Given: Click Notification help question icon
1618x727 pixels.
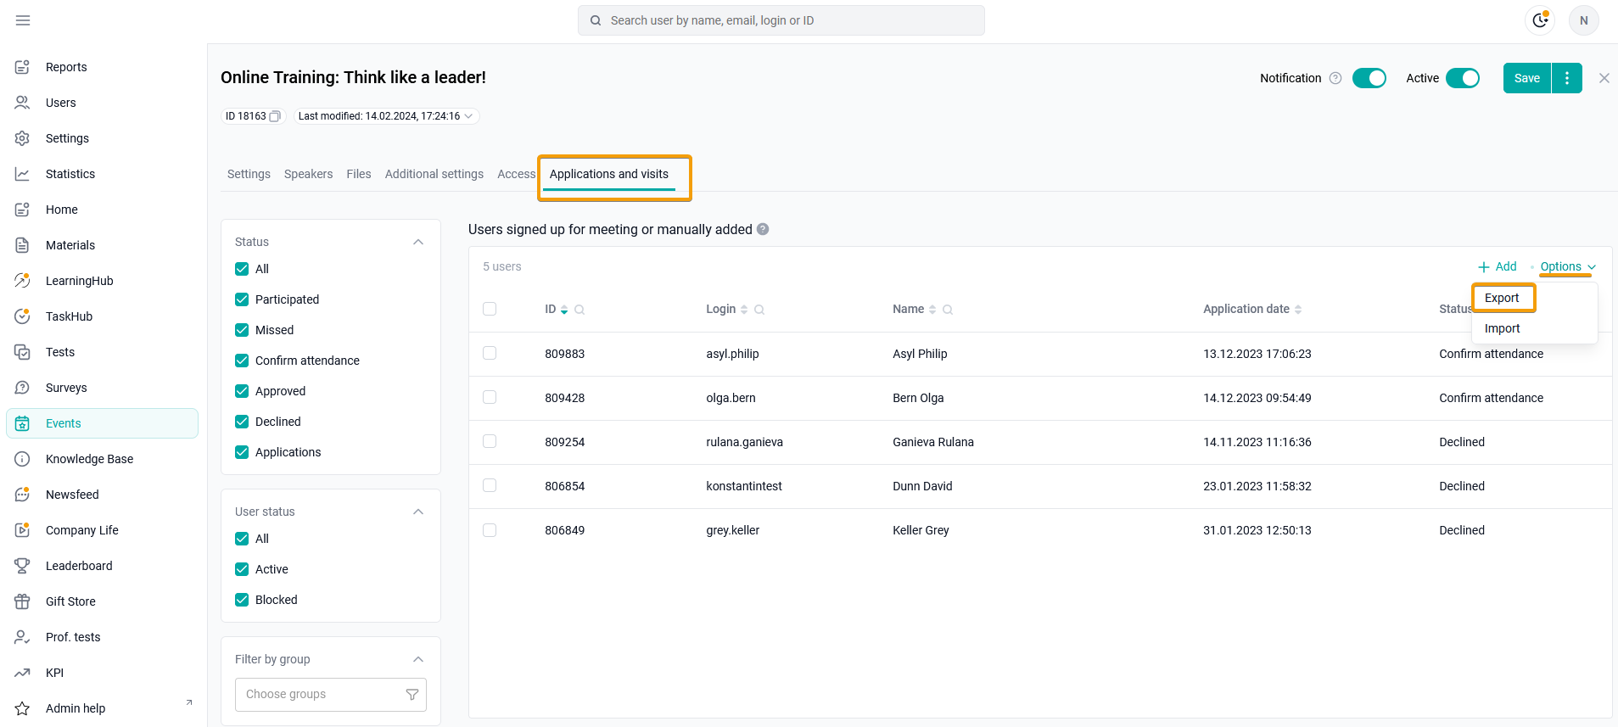Looking at the screenshot, I should coord(1335,78).
